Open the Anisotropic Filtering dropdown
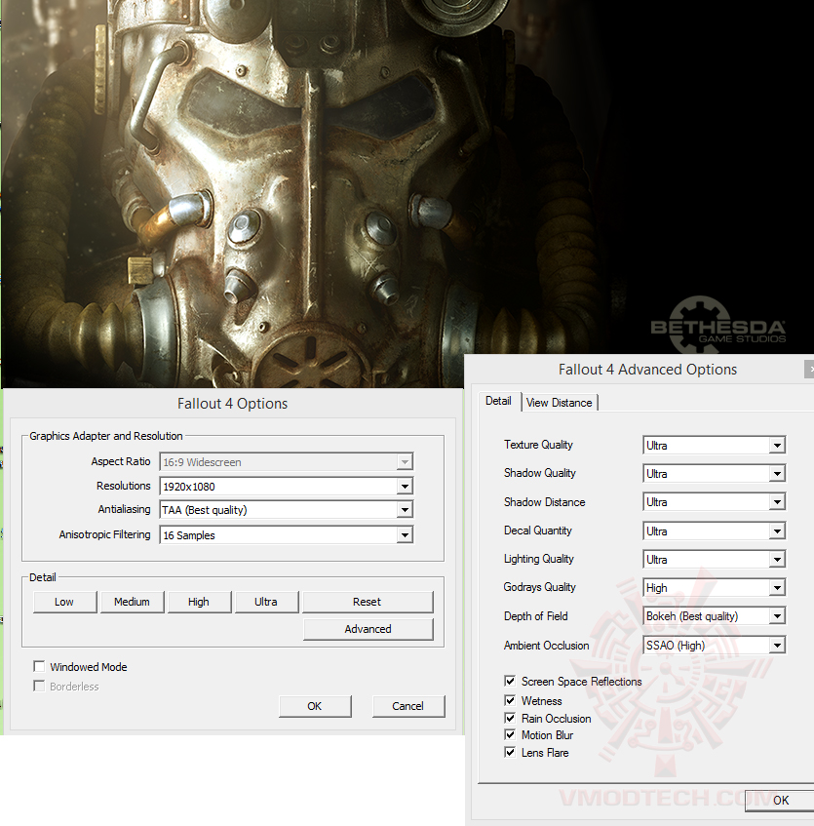Screen dimensions: 814x826 point(286,534)
